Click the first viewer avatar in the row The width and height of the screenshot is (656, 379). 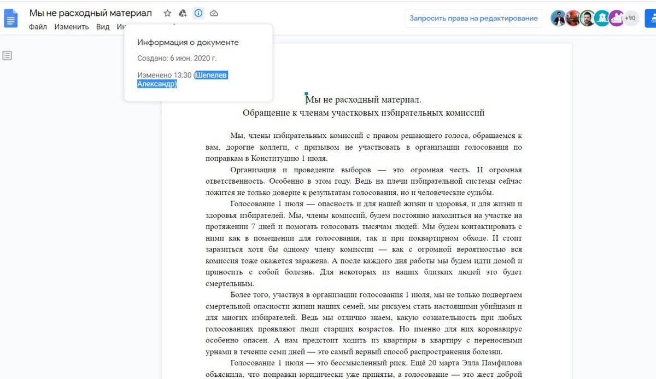pyautogui.click(x=559, y=18)
